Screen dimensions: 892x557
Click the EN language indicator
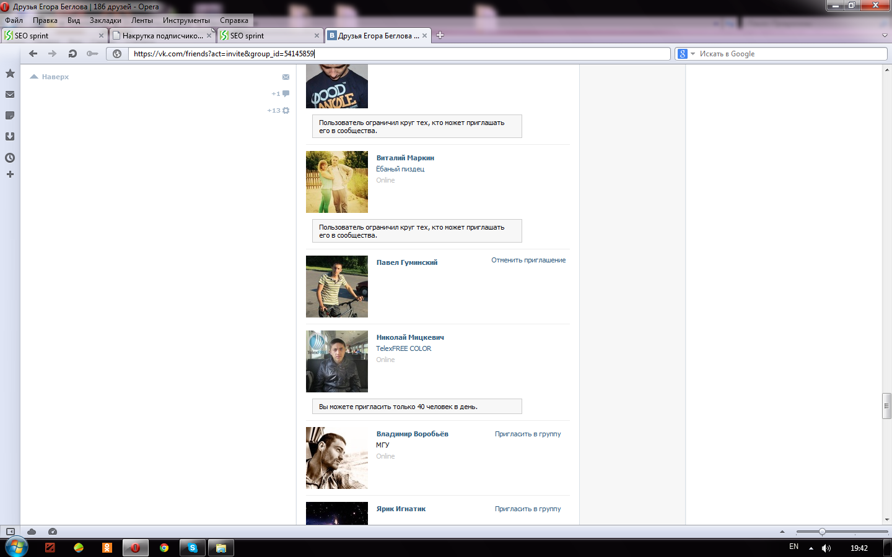point(794,547)
